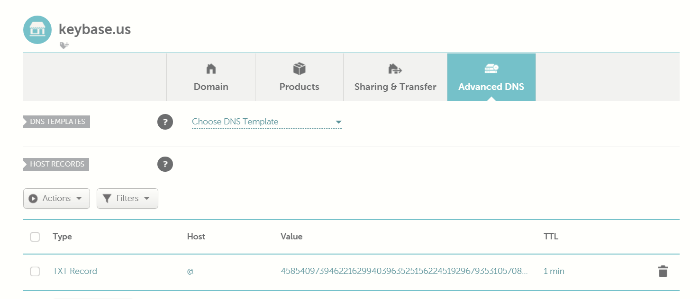Image resolution: width=700 pixels, height=299 pixels.
Task: Open the Sharing & Transfer tab
Action: pos(395,77)
